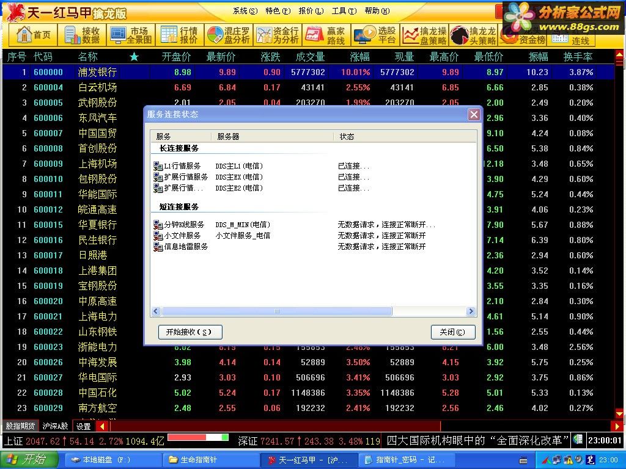Open the 资金行为分析 toolbar icon
The width and height of the screenshot is (626, 469).
(x=278, y=35)
